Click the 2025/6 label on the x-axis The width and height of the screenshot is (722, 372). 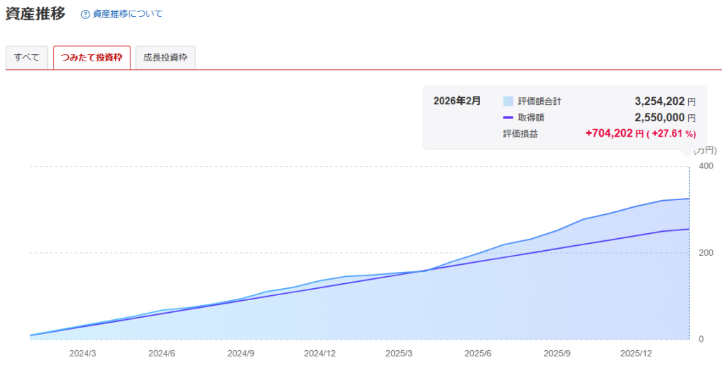click(478, 353)
